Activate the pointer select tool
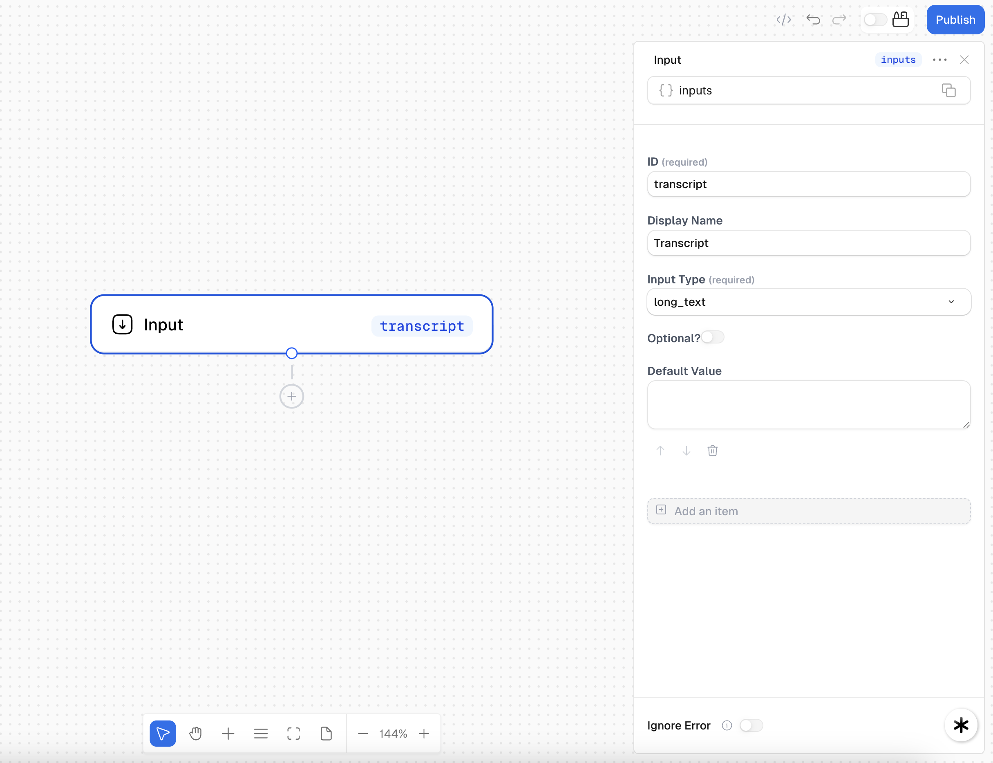Screen dimensions: 993x763 (163, 734)
